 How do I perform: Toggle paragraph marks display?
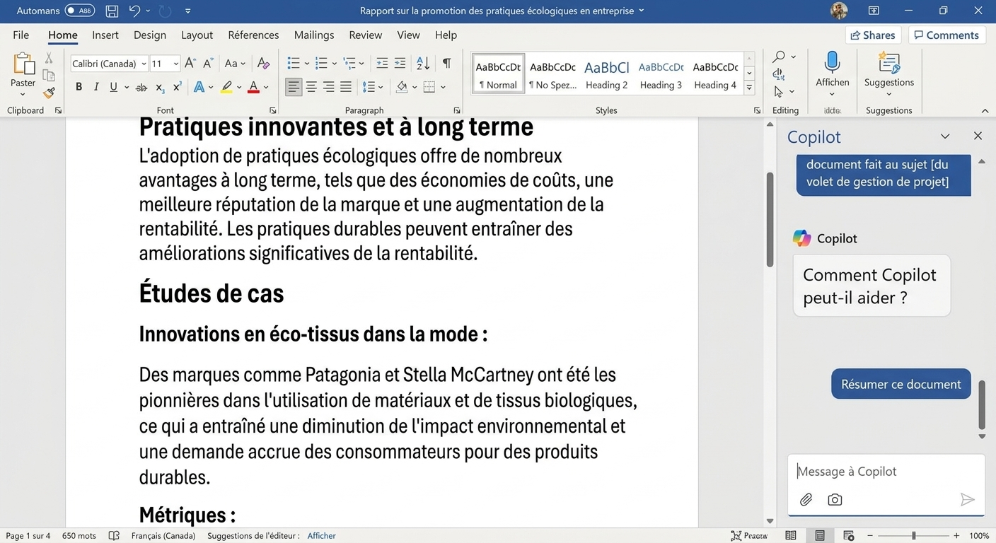pyautogui.click(x=446, y=63)
